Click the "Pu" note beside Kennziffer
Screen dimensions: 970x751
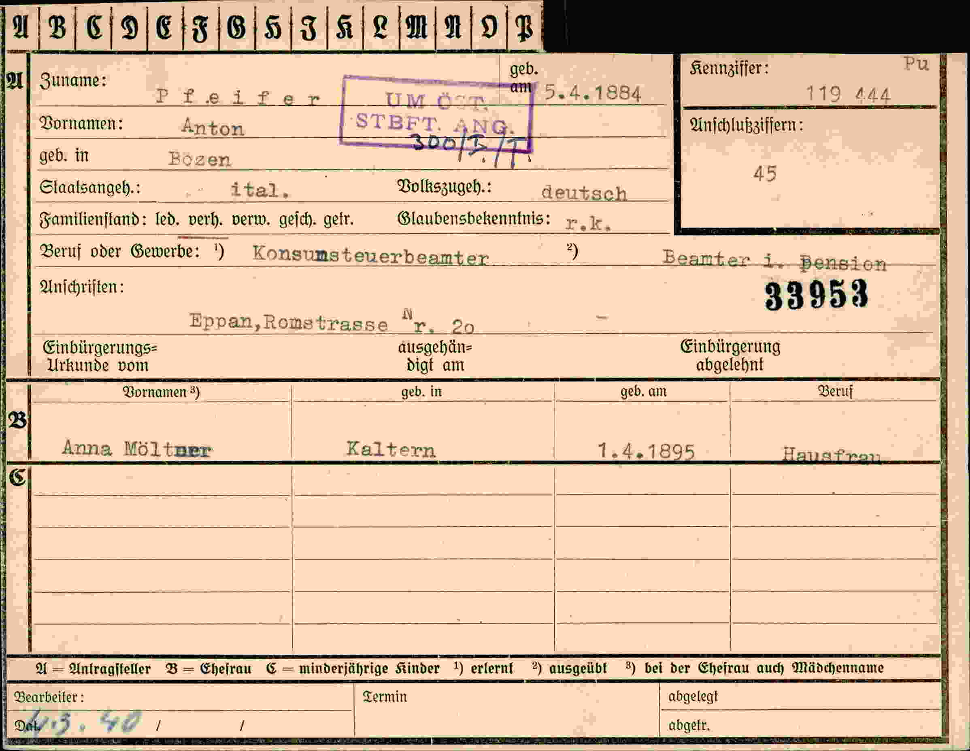point(916,64)
